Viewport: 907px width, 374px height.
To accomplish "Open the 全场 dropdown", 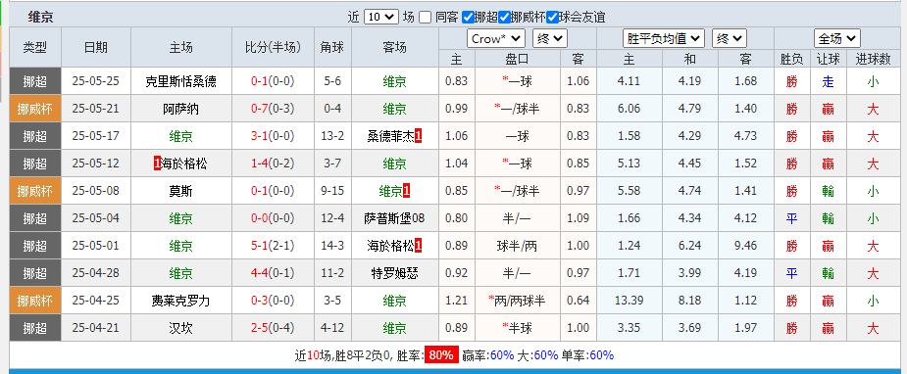I will point(837,38).
